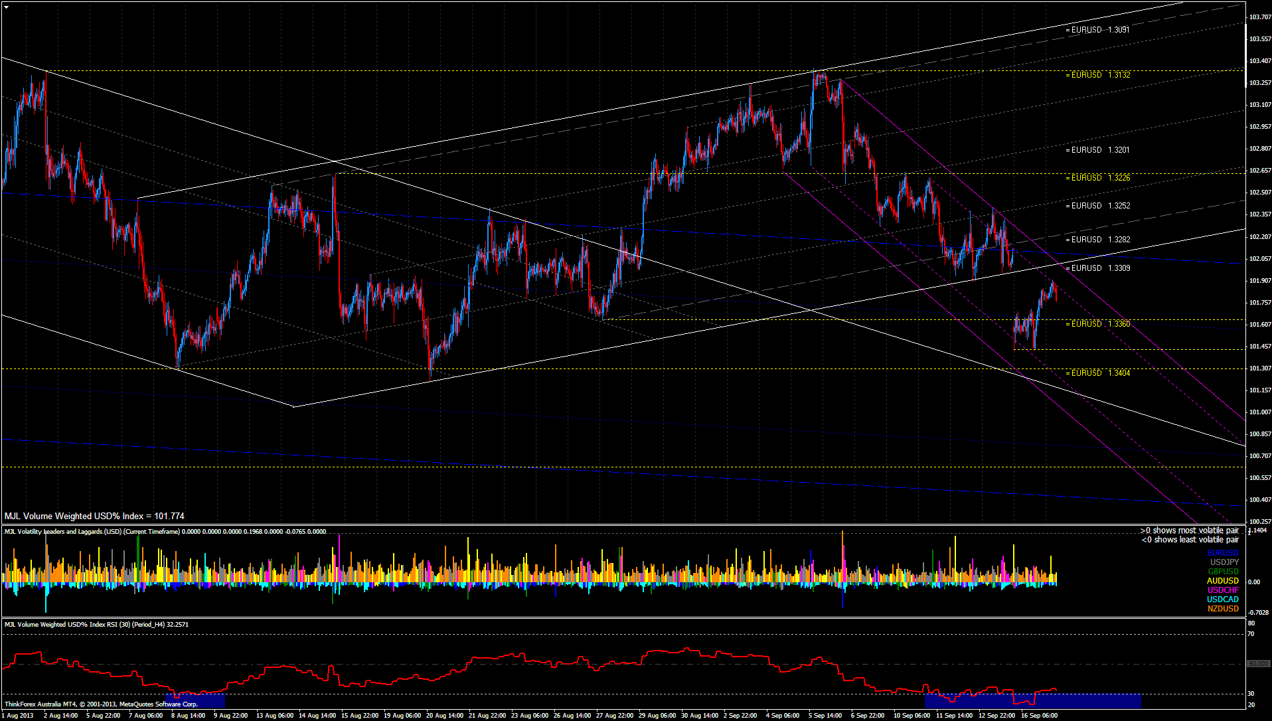
Task: Click the 101.307 price scale label
Action: 1259,368
